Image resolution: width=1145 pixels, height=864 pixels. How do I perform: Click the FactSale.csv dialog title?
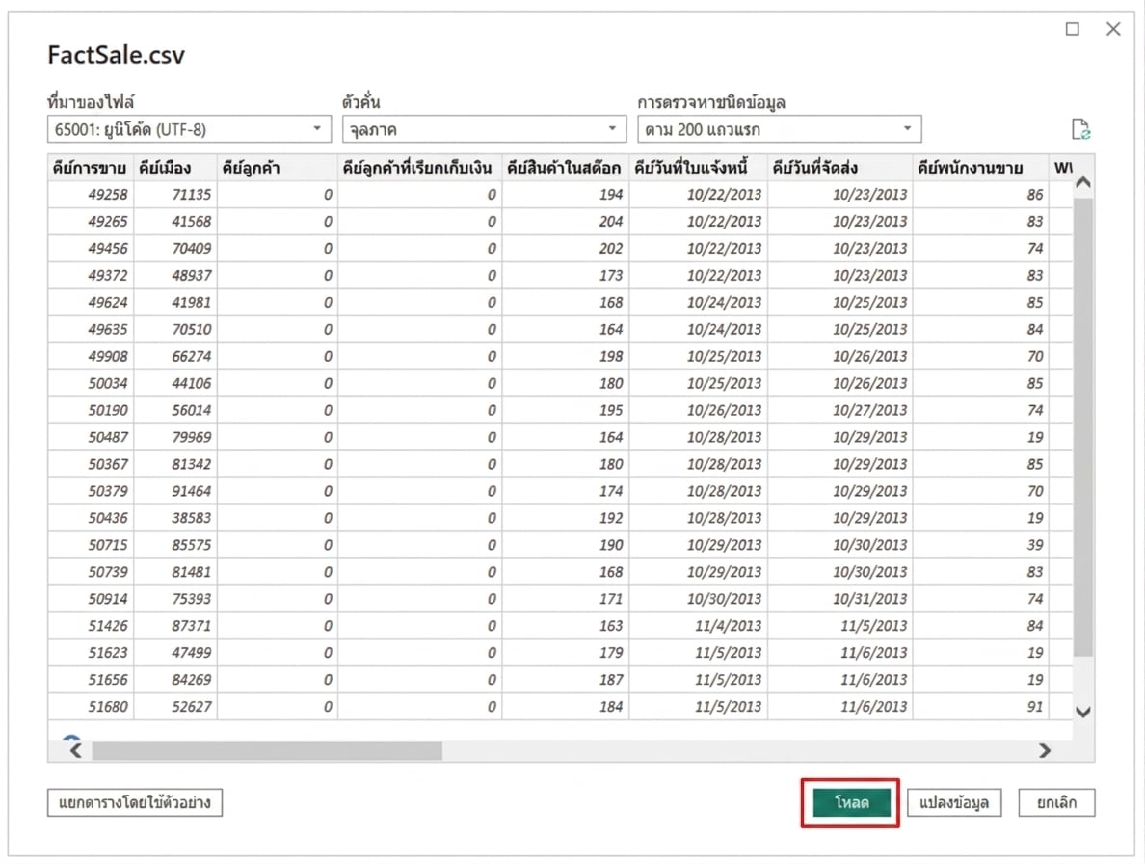coord(116,55)
